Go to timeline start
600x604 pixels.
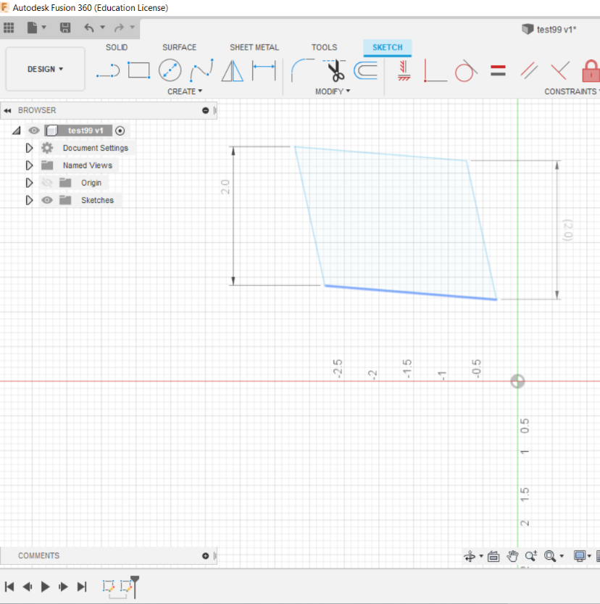tap(9, 587)
